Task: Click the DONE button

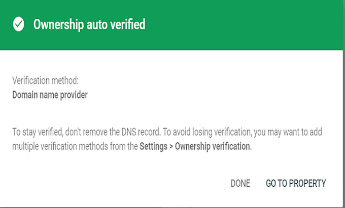Action: pos(240,183)
